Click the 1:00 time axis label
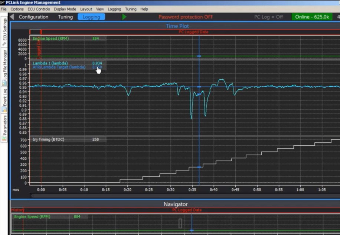This screenshot has height=235, width=340. pyautogui.click(x=300, y=190)
